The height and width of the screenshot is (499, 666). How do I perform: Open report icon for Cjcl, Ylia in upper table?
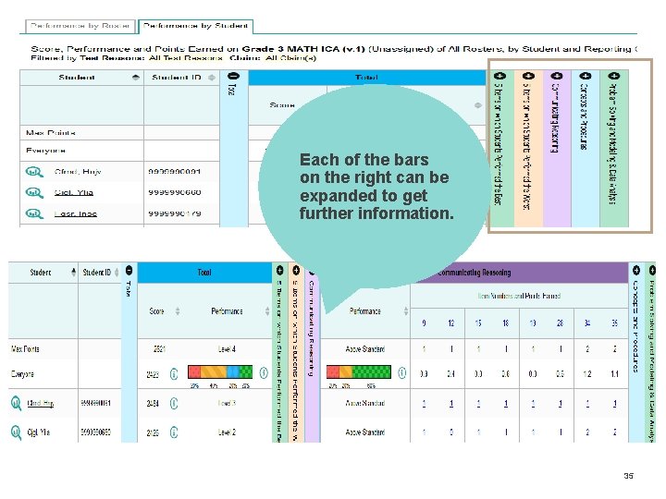[34, 192]
